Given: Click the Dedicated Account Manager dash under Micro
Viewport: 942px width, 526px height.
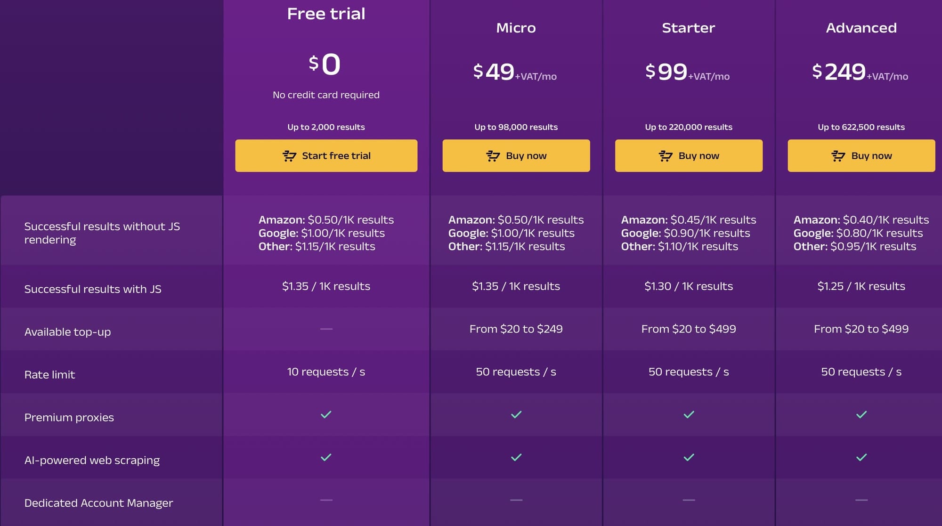Looking at the screenshot, I should click(516, 500).
